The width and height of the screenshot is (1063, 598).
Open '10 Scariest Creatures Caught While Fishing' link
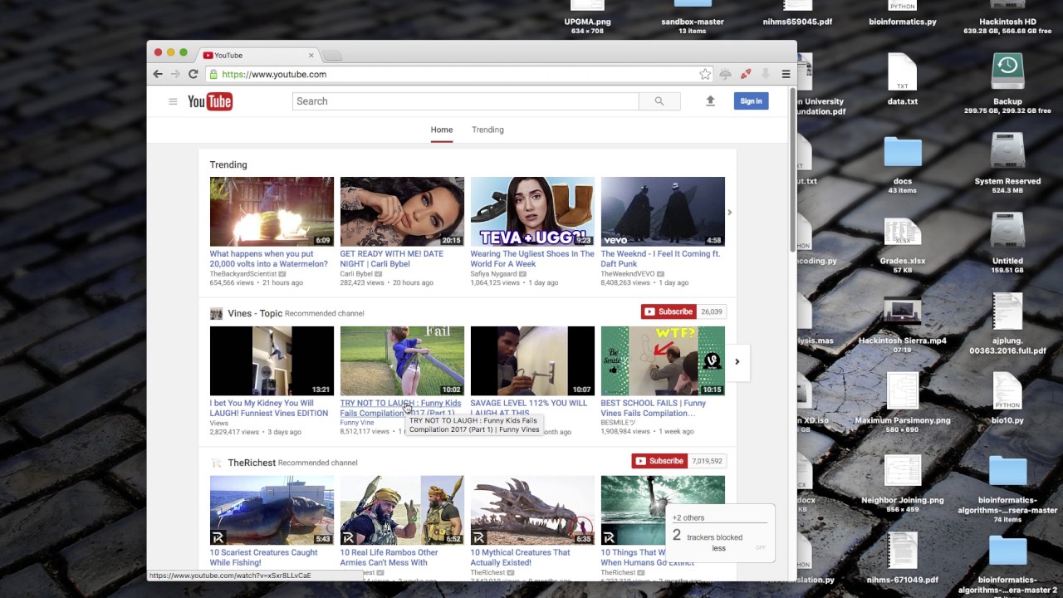click(263, 557)
